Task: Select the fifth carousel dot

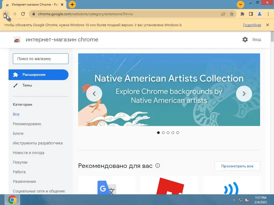Action: [178, 133]
